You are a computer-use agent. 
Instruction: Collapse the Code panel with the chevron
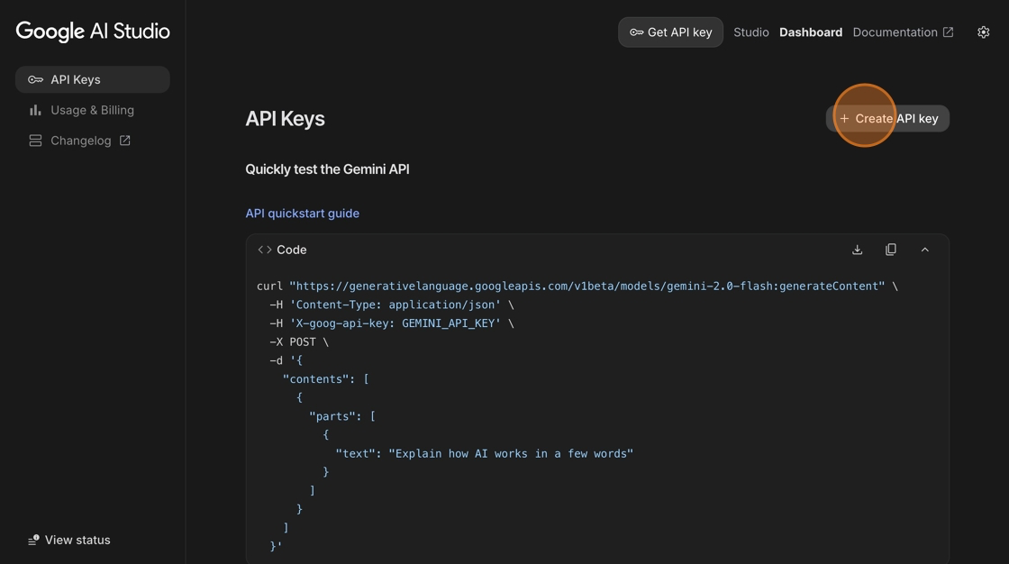click(x=924, y=250)
